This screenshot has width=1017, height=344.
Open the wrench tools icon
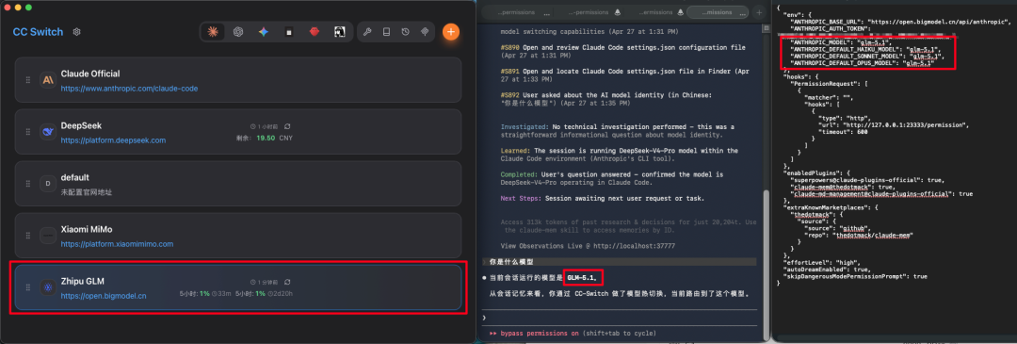367,31
